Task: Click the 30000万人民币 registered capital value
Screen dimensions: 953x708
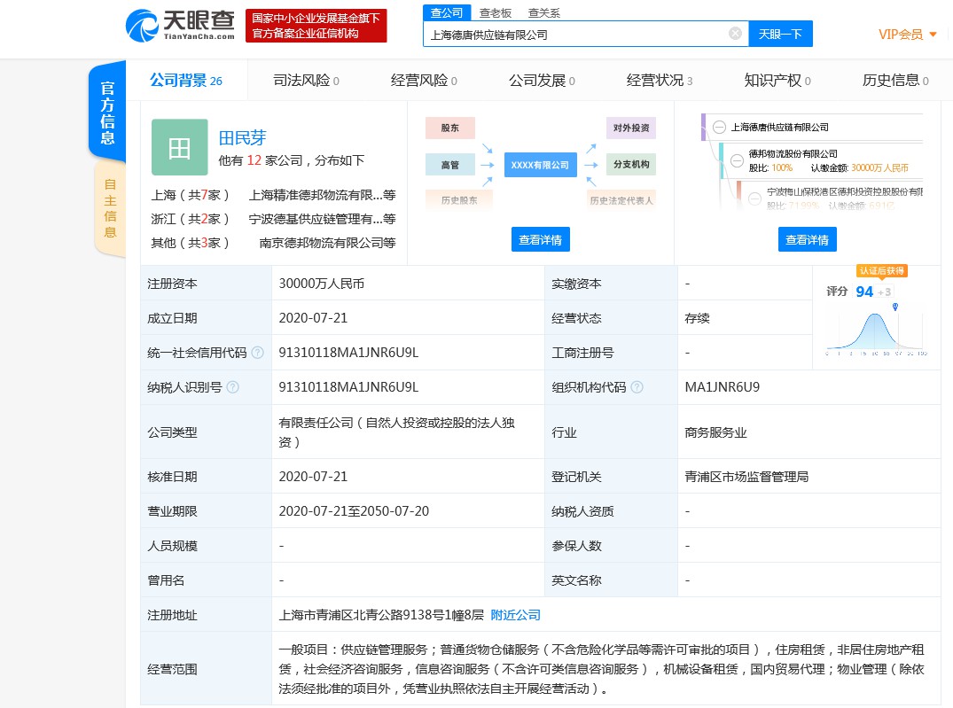Action: click(322, 284)
